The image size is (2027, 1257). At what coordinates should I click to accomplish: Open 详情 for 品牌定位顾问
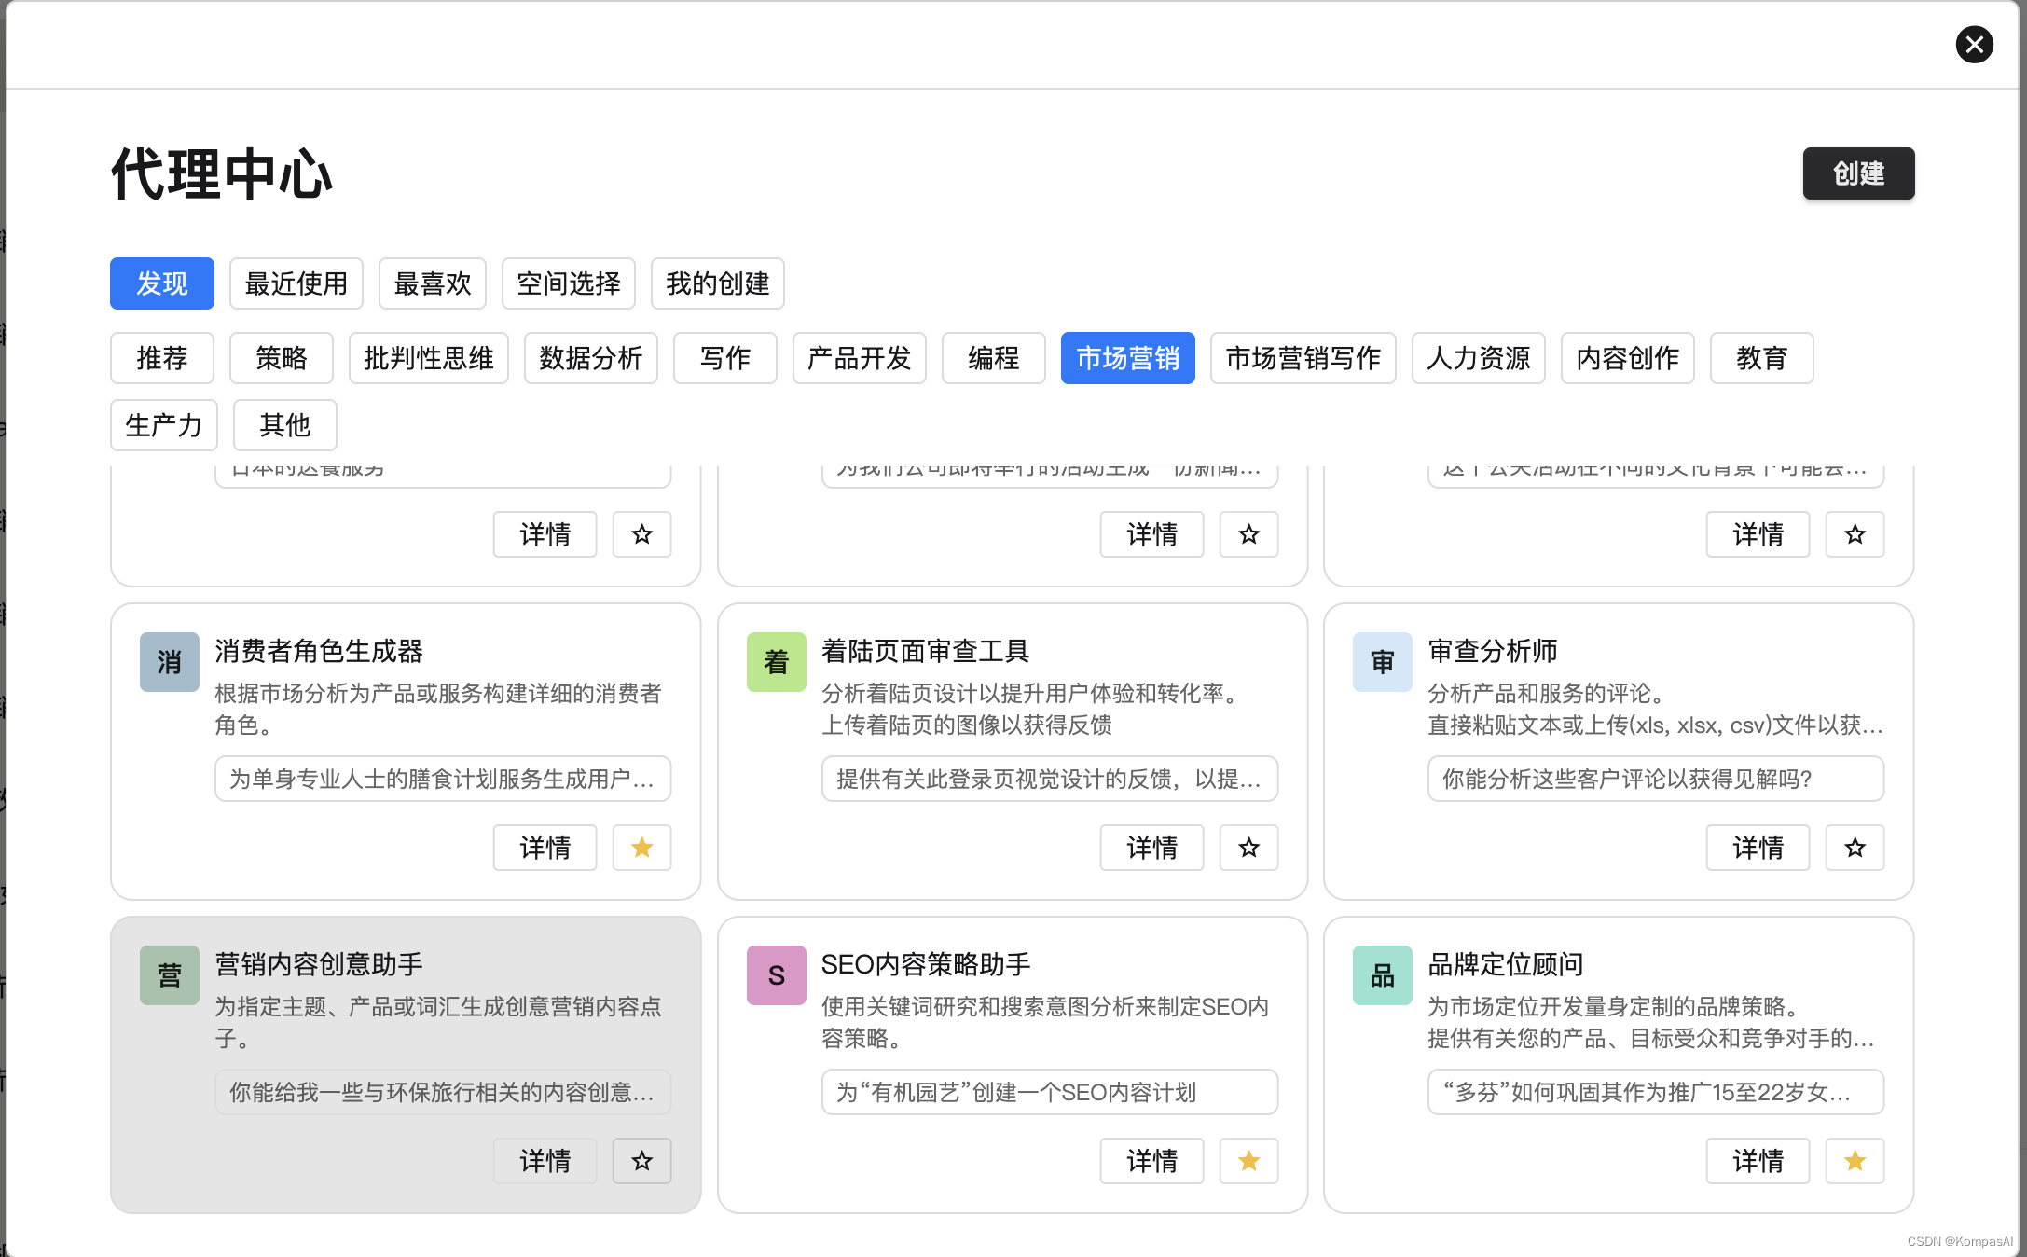click(x=1757, y=1161)
